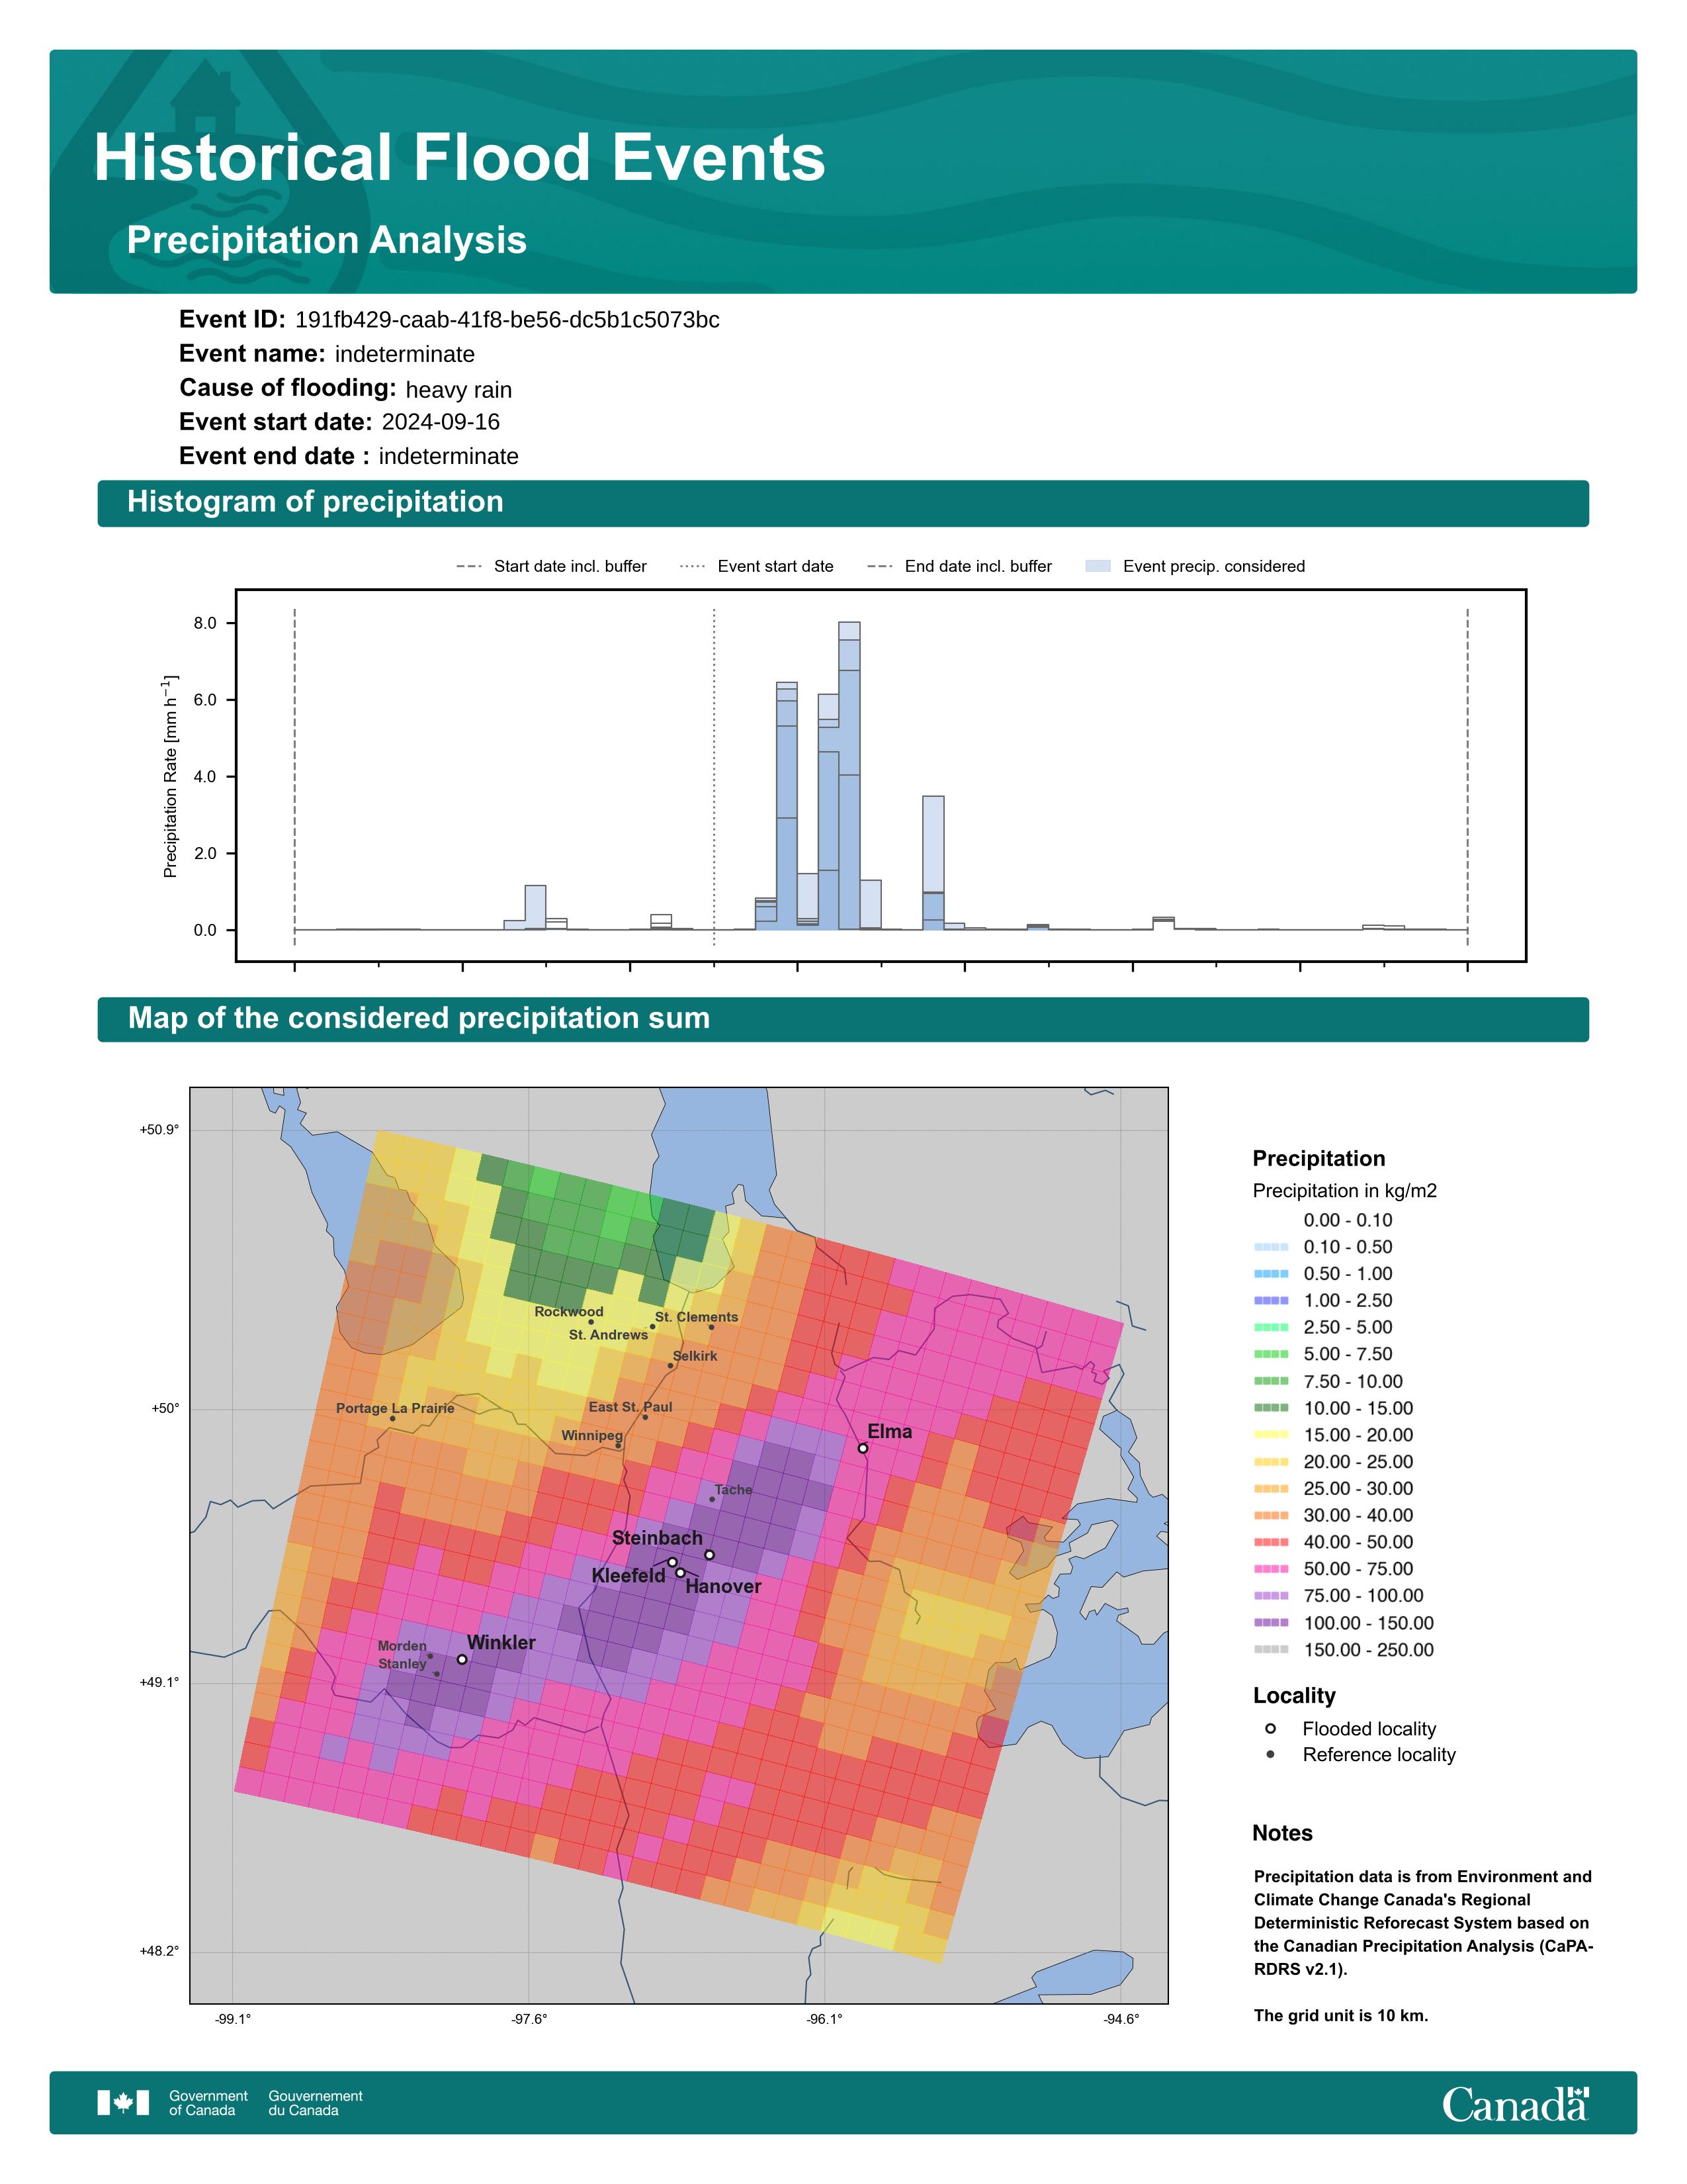Click the +50.9° latitude label
The height and width of the screenshot is (2184, 1687).
159,1130
